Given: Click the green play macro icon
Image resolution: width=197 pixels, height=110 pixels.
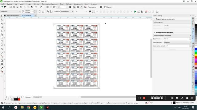Looking at the screenshot, I should [135, 12].
